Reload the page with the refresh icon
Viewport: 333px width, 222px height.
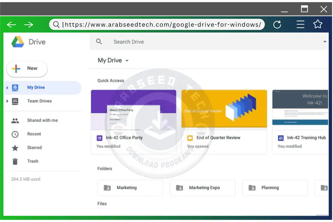(x=277, y=24)
